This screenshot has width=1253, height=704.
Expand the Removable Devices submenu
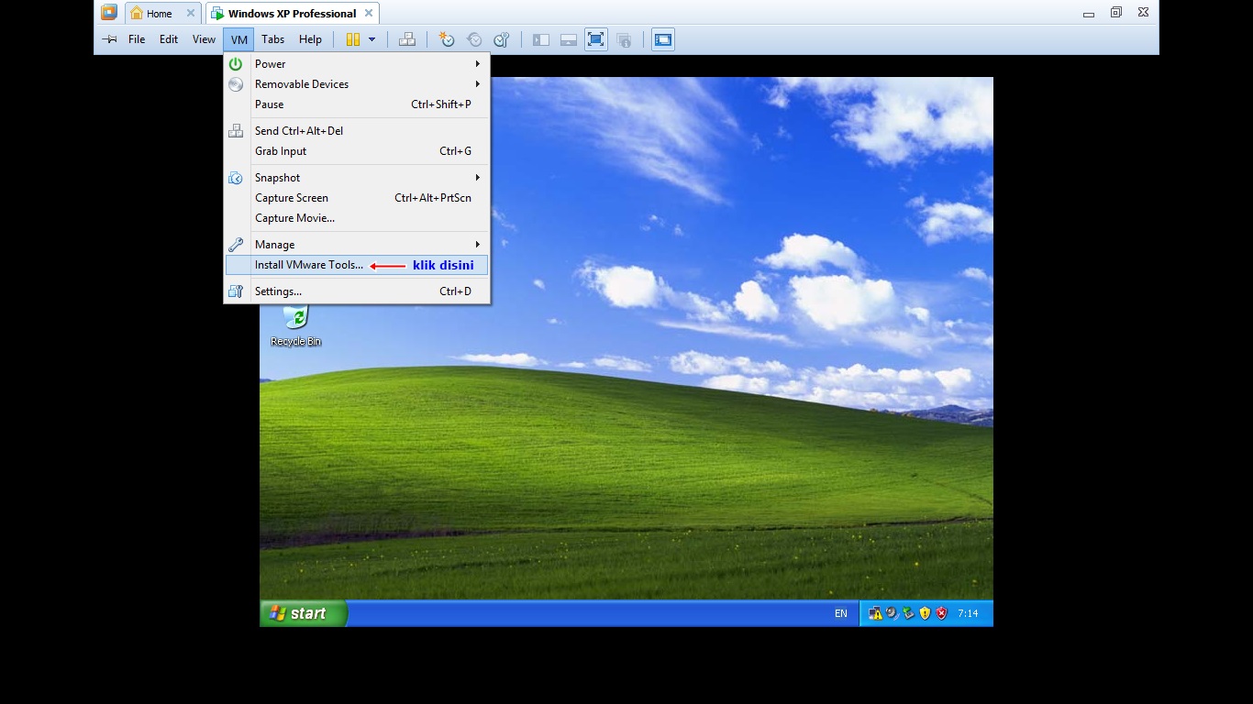302,84
